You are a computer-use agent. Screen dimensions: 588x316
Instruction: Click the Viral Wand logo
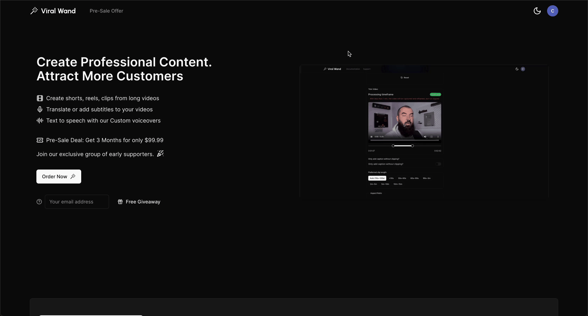53,11
